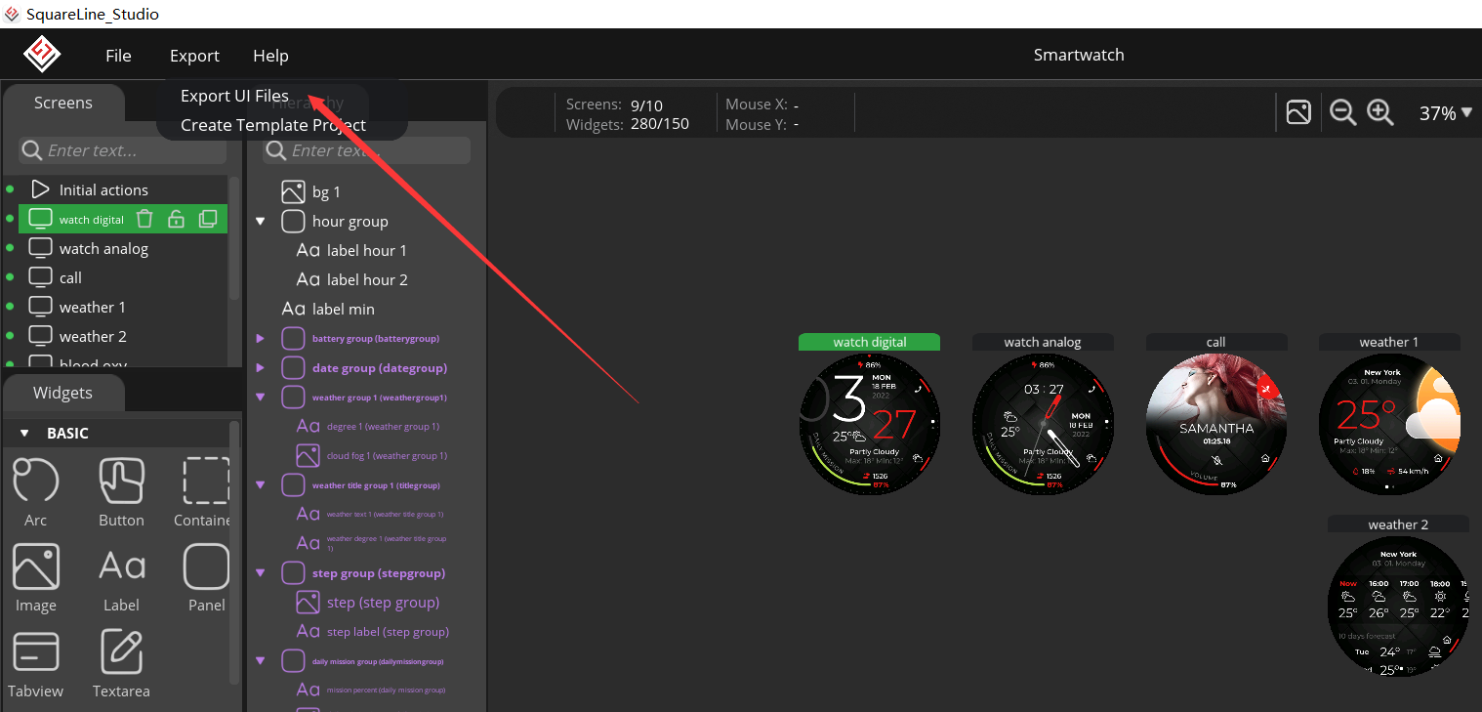This screenshot has width=1482, height=712.
Task: Select weather degree 1 in hierarchy
Action: click(x=371, y=543)
